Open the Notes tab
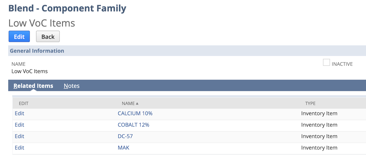 click(72, 86)
